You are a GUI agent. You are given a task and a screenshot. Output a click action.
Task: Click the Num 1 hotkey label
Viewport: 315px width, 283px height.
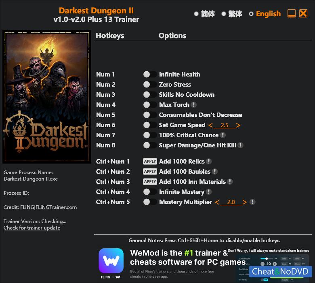tap(105, 74)
